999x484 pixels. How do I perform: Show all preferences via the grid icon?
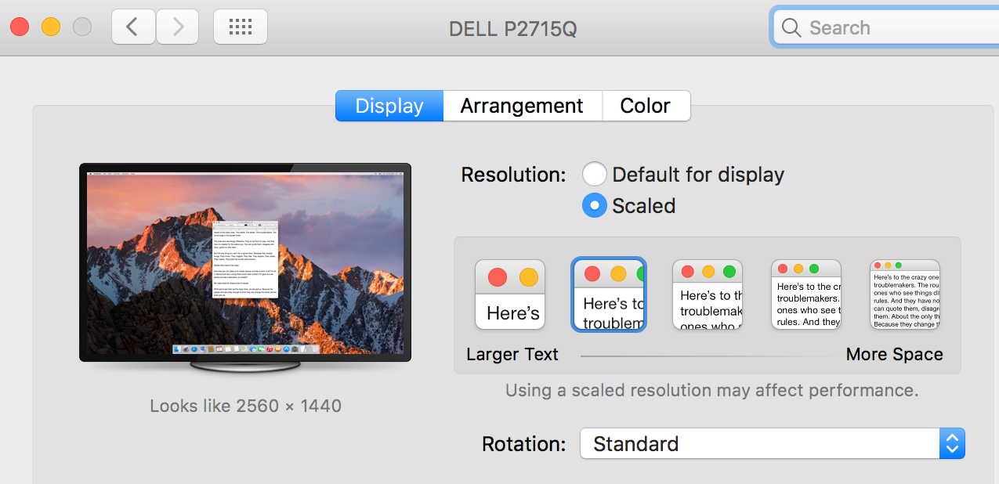(241, 27)
